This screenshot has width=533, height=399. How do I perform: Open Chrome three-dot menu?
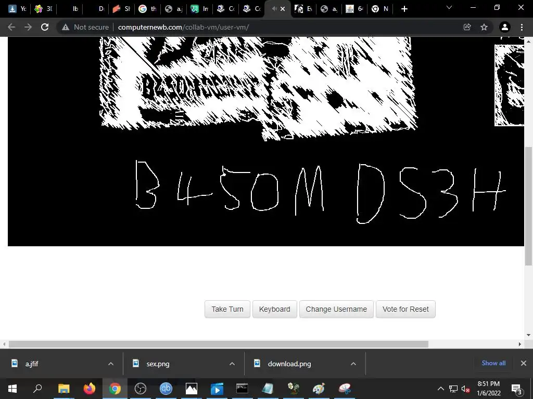[522, 27]
